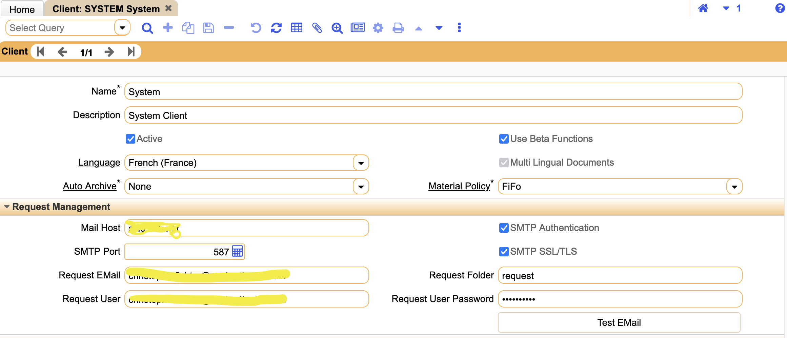
Task: Open the SMTP Port calculator picker
Action: pyautogui.click(x=237, y=251)
